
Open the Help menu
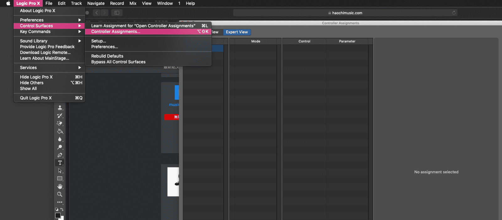pyautogui.click(x=190, y=3)
